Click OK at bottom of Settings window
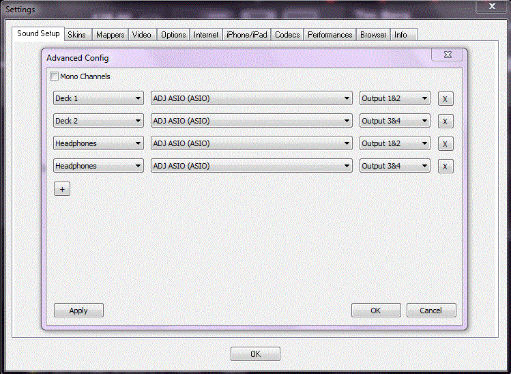511x374 pixels. coord(255,354)
